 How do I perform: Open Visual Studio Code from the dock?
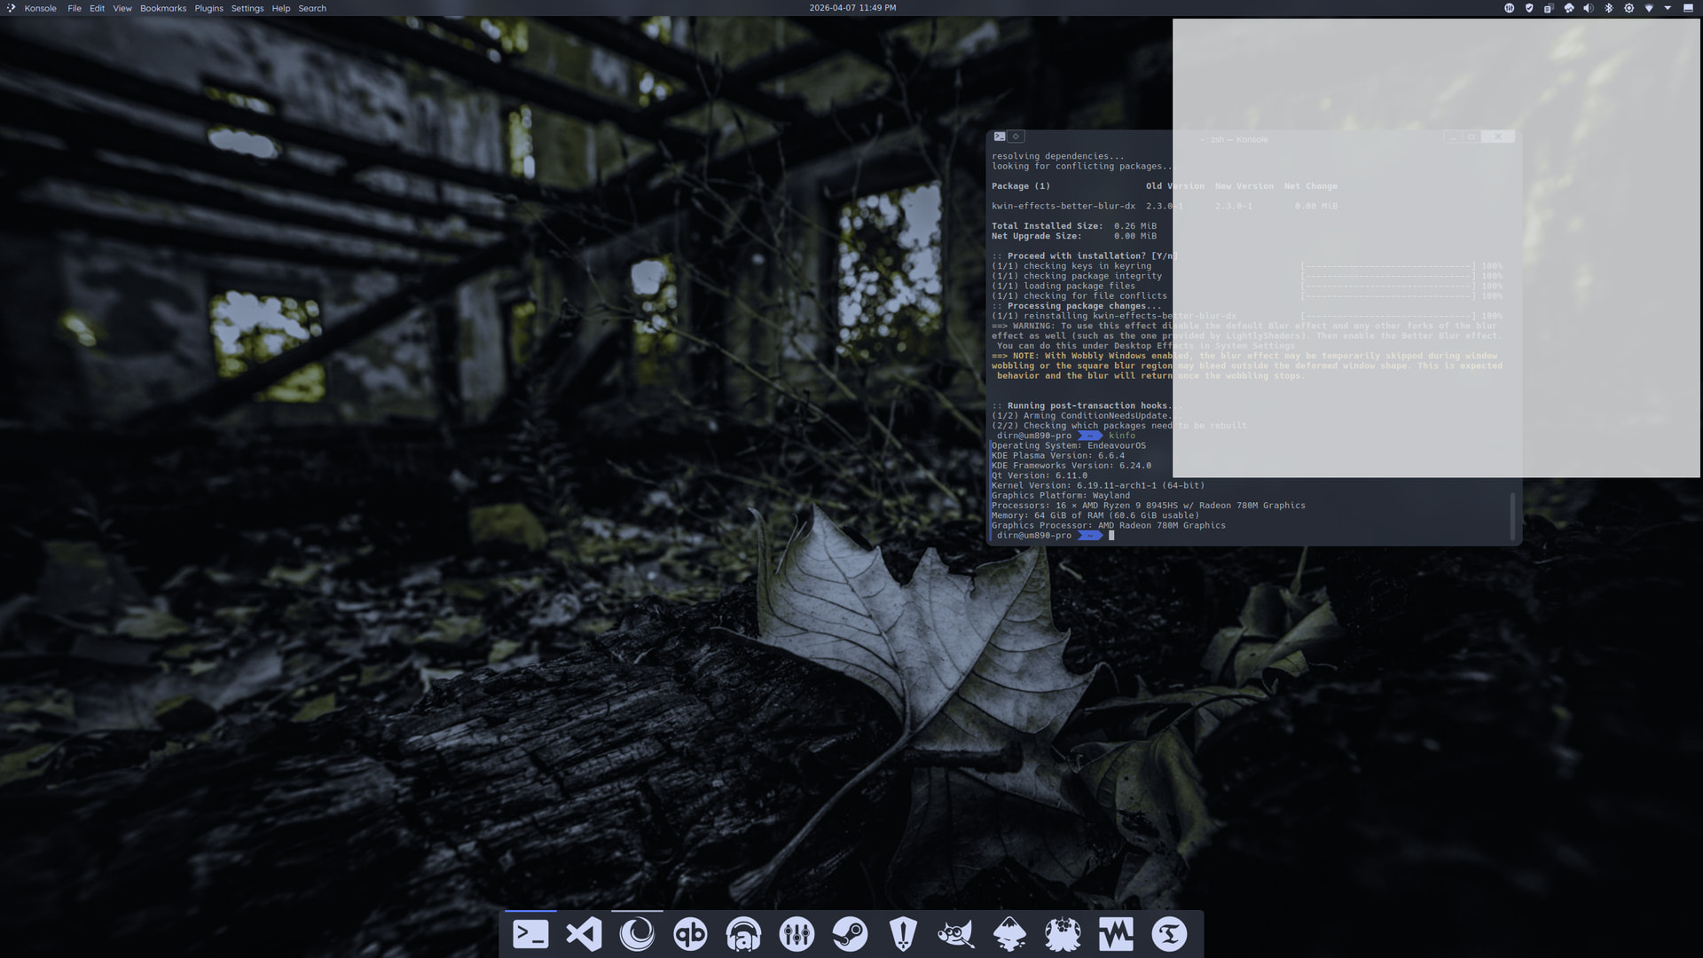(x=584, y=934)
